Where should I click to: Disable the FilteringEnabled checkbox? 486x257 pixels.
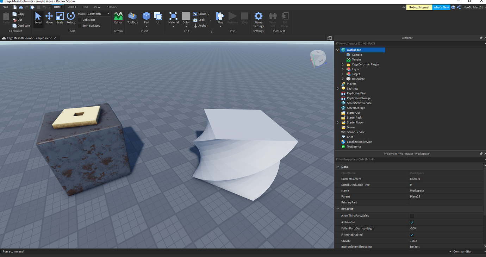click(x=412, y=234)
